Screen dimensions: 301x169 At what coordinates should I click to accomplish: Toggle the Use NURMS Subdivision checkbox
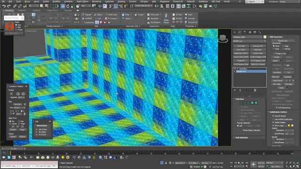(x=273, y=119)
